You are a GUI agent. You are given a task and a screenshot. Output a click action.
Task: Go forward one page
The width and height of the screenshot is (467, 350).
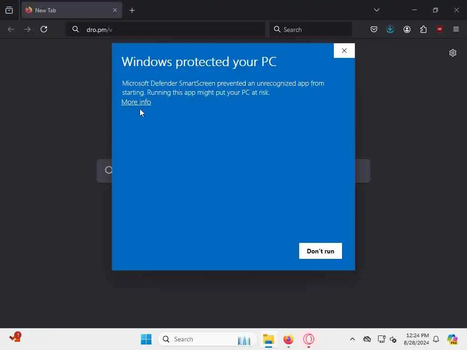27,29
